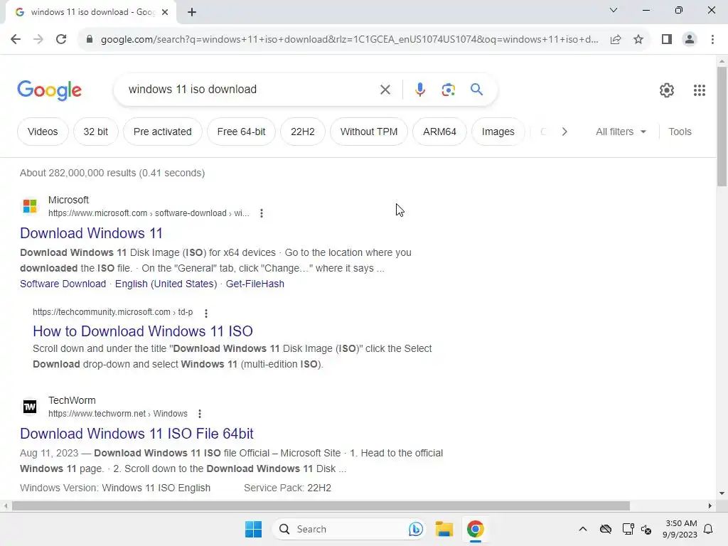The height and width of the screenshot is (546, 728).
Task: Open more options for Microsoft result
Action: tap(262, 213)
